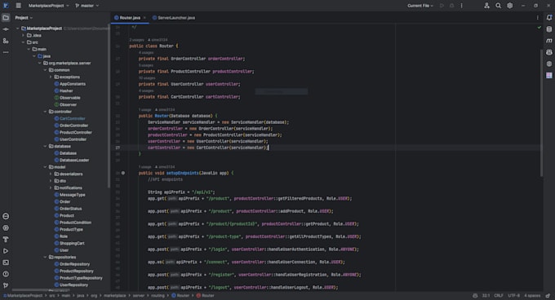Viewport: 555px width, 300px height.
Task: Click UTF-8 encoding setting
Action: coord(514,296)
